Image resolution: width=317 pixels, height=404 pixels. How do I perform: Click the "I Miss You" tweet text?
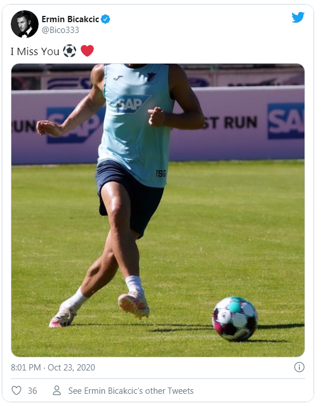(35, 51)
